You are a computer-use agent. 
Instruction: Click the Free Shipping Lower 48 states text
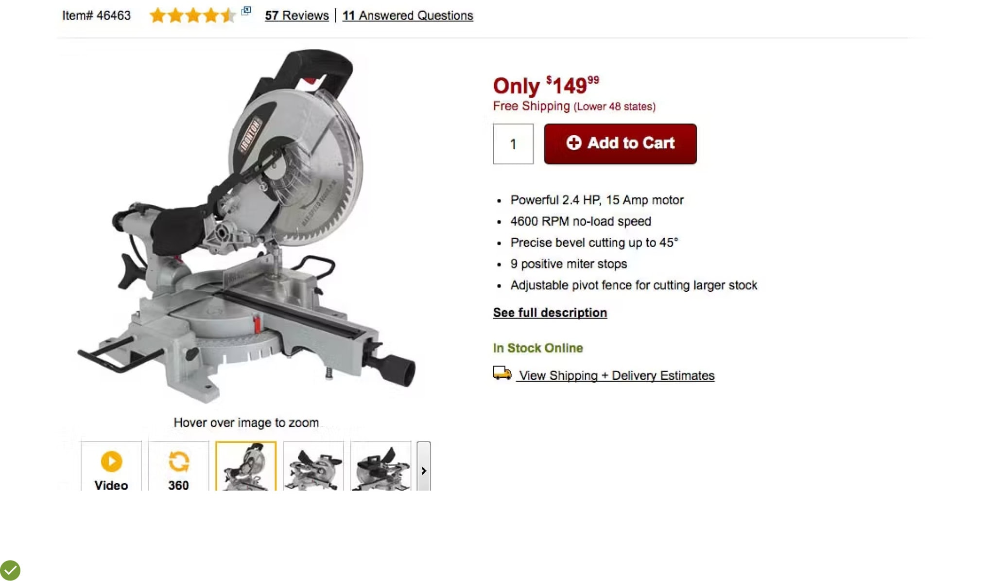point(574,106)
